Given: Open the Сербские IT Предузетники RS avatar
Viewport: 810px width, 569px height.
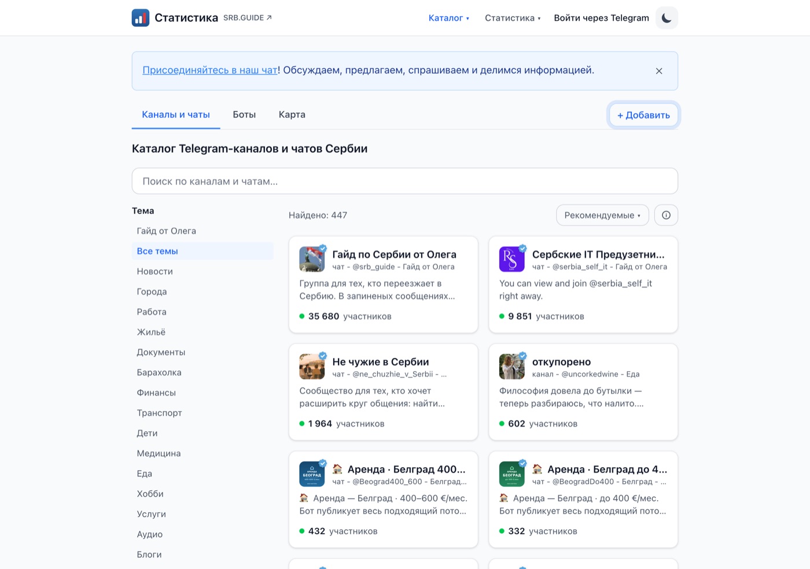Looking at the screenshot, I should coord(512,259).
